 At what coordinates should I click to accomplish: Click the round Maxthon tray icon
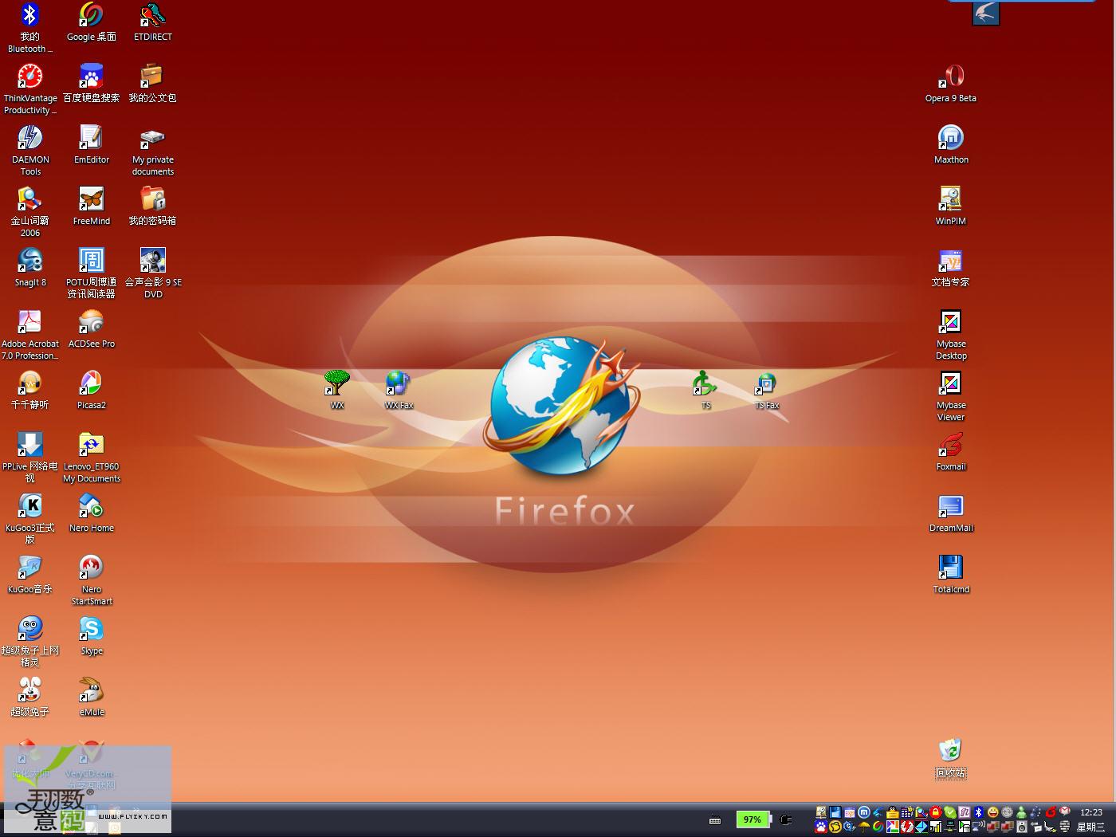tap(864, 812)
